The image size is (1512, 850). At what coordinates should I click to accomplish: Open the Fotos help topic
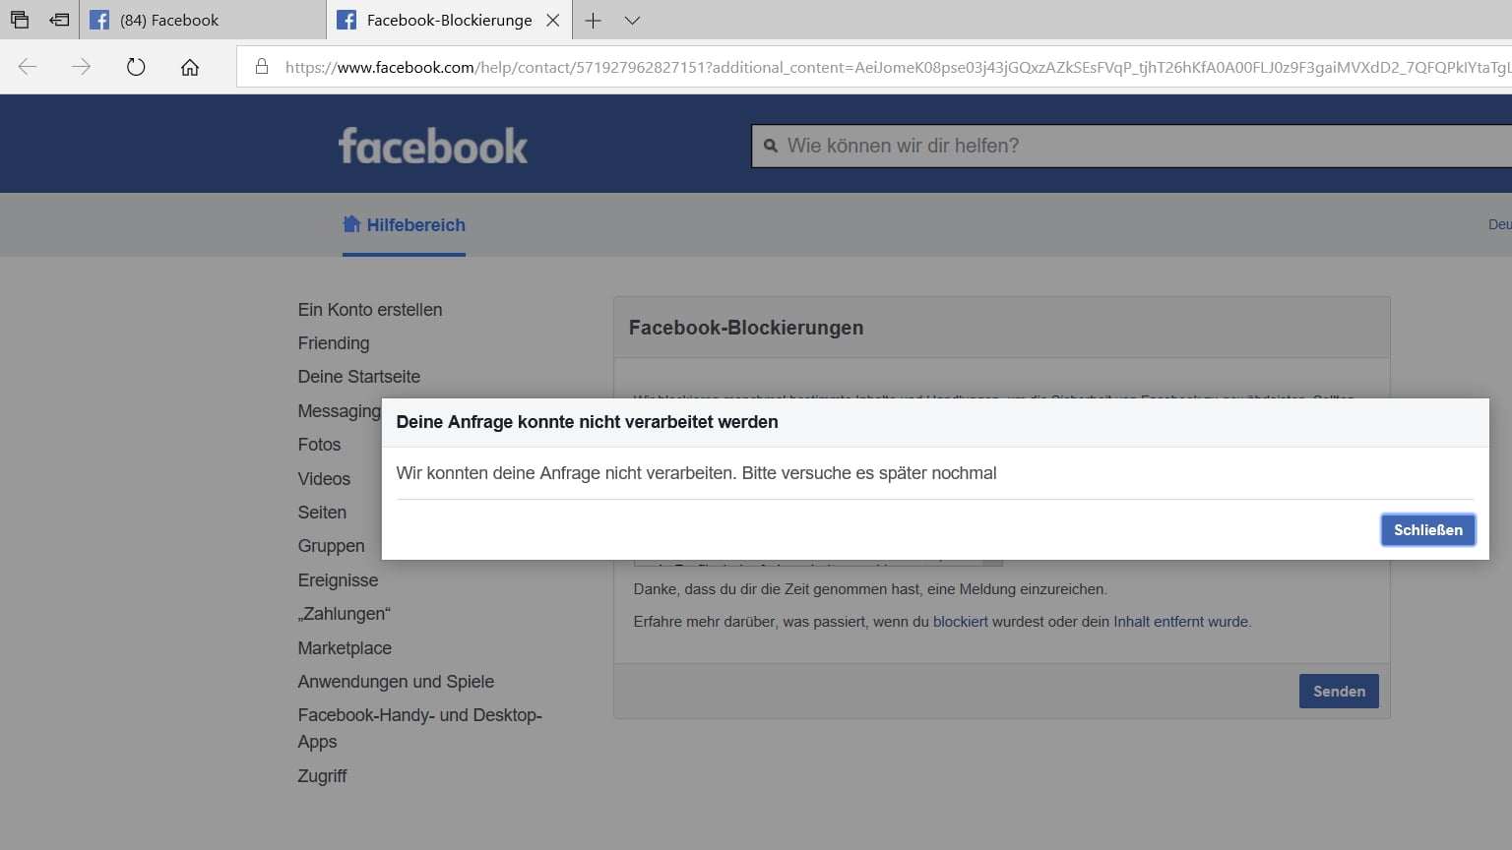pyautogui.click(x=319, y=445)
